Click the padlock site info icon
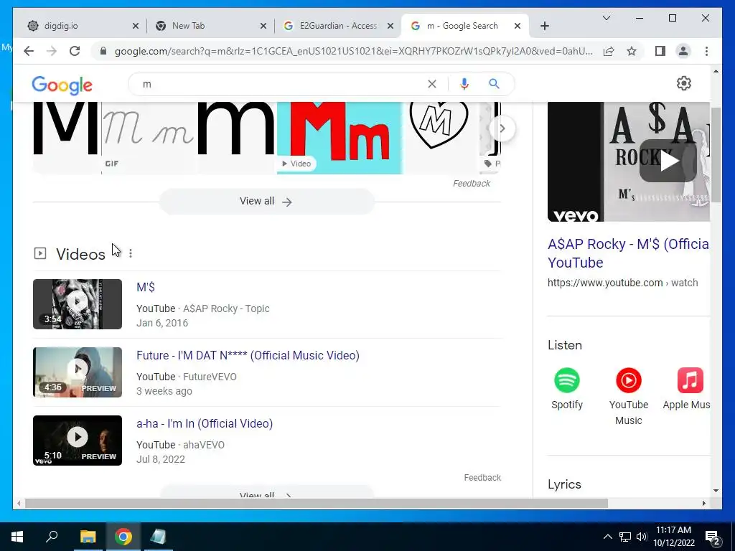This screenshot has width=735, height=551. point(103,51)
